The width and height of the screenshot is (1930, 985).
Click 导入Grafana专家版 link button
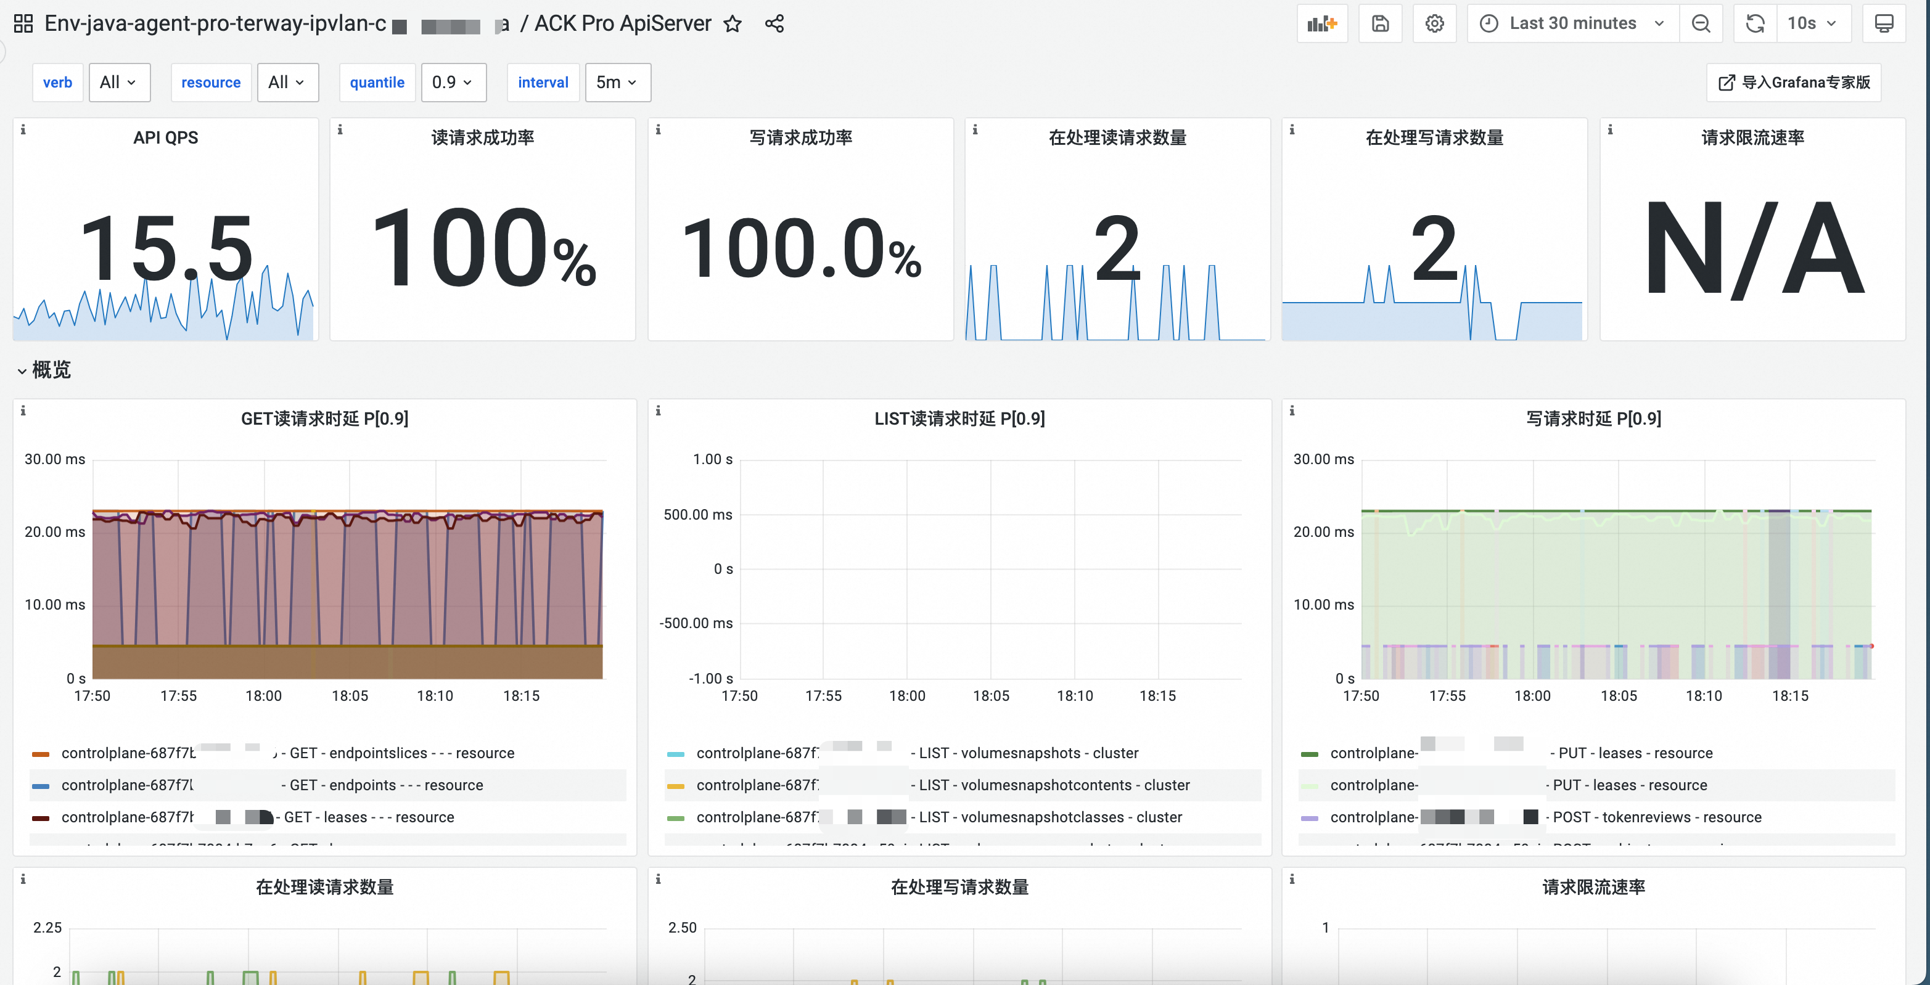point(1794,83)
